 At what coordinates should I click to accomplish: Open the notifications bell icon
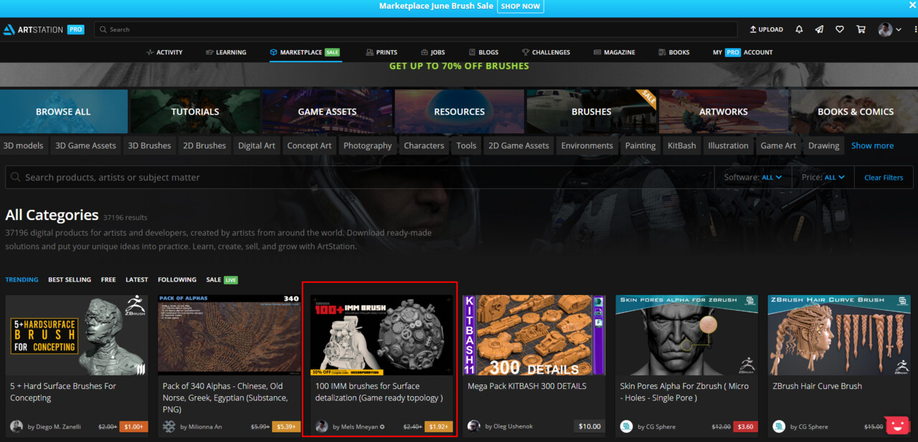[799, 29]
